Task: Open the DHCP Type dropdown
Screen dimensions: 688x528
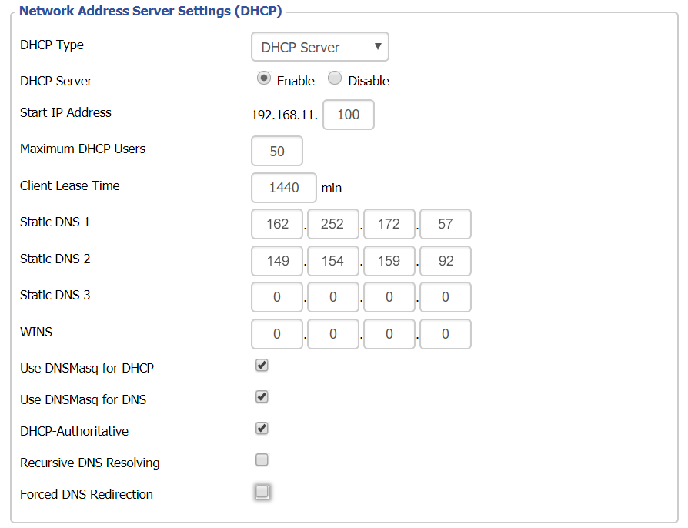Action: pyautogui.click(x=319, y=46)
